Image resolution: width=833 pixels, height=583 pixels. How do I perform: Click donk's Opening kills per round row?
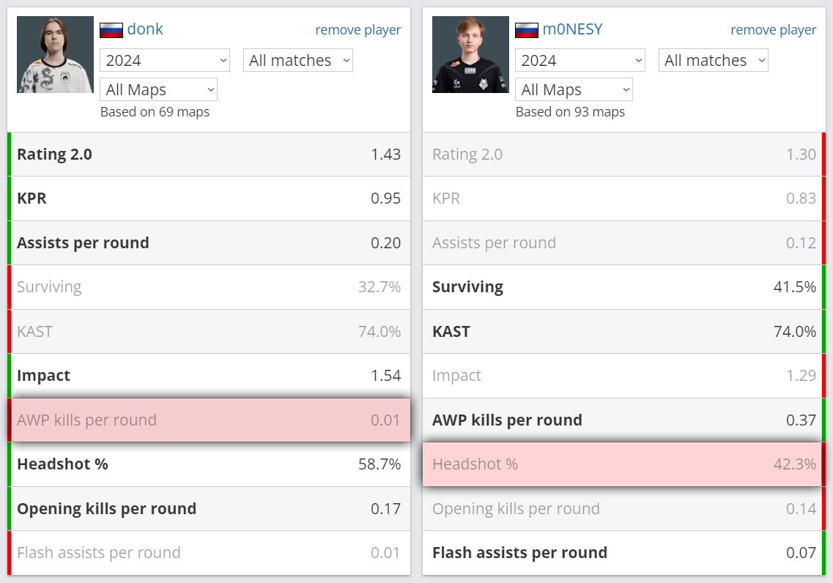coord(209,509)
